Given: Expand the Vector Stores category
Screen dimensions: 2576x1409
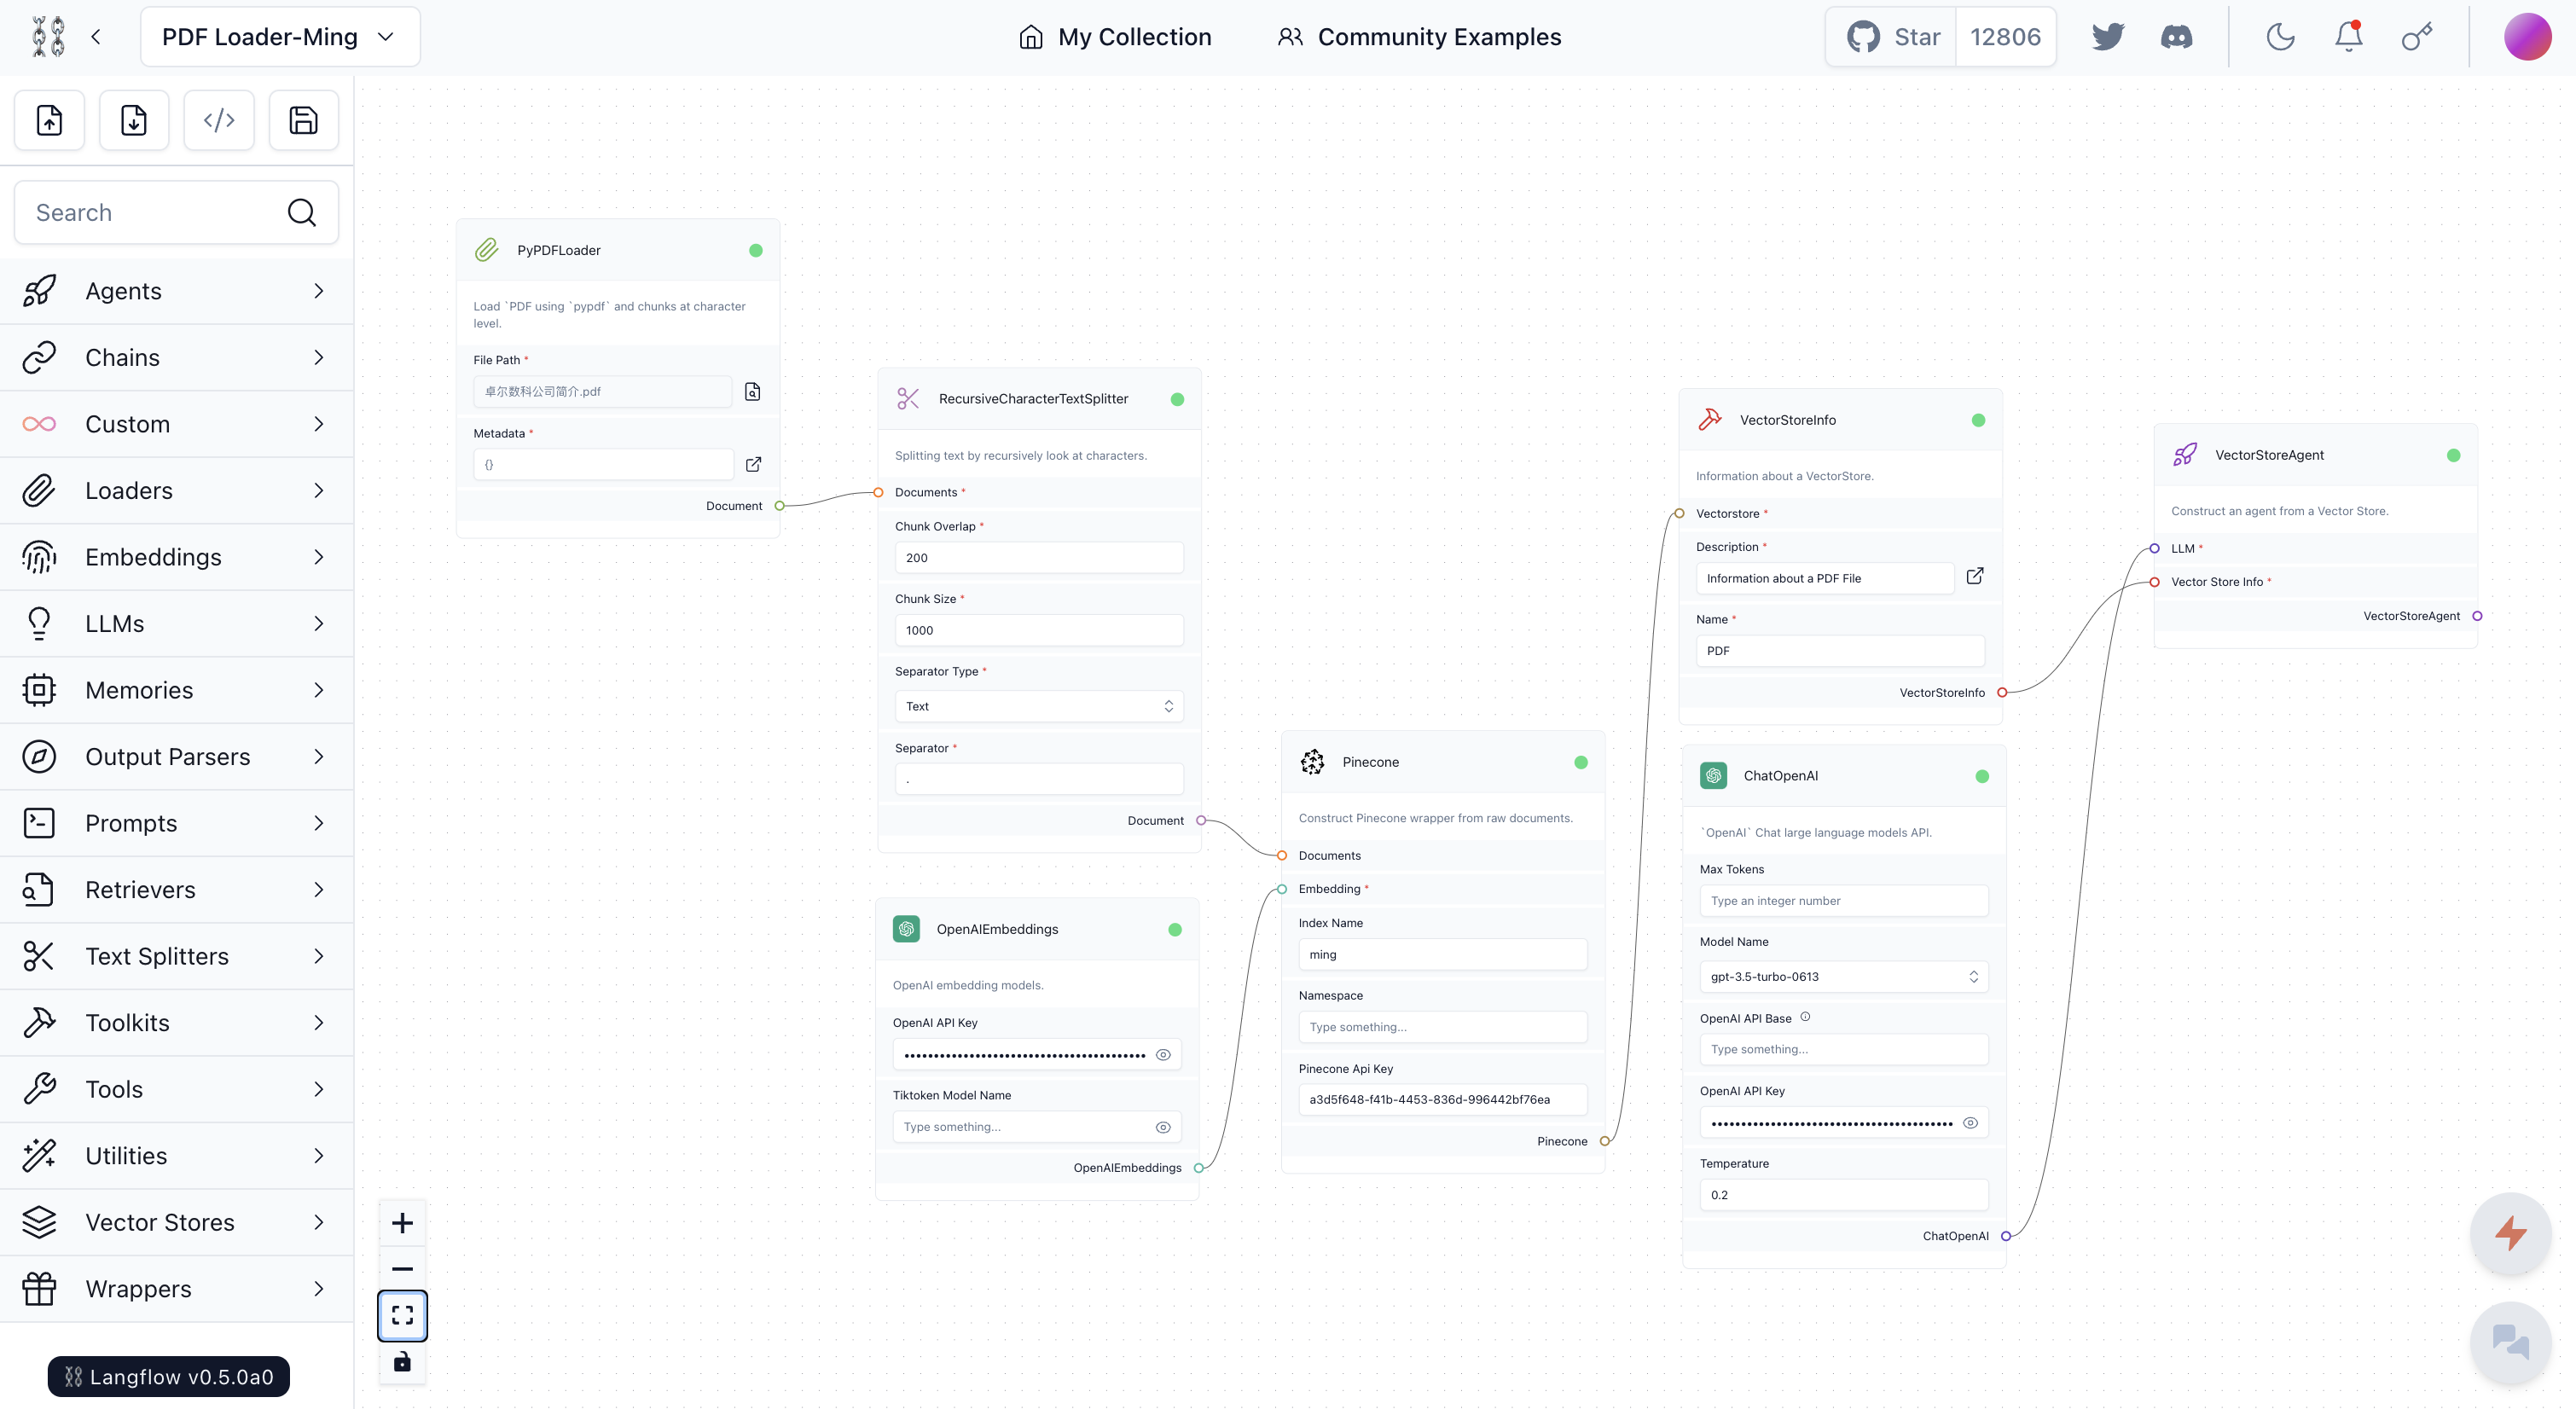Looking at the screenshot, I should [x=176, y=1223].
